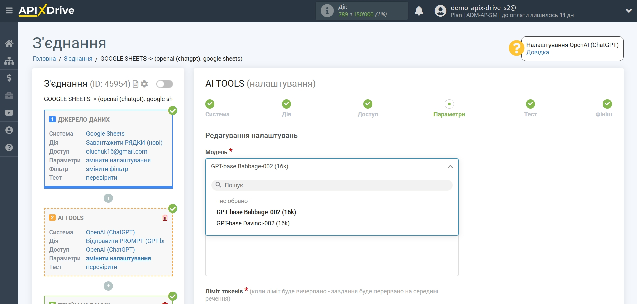
Task: Select '- не обрано -' option
Action: coord(233,201)
